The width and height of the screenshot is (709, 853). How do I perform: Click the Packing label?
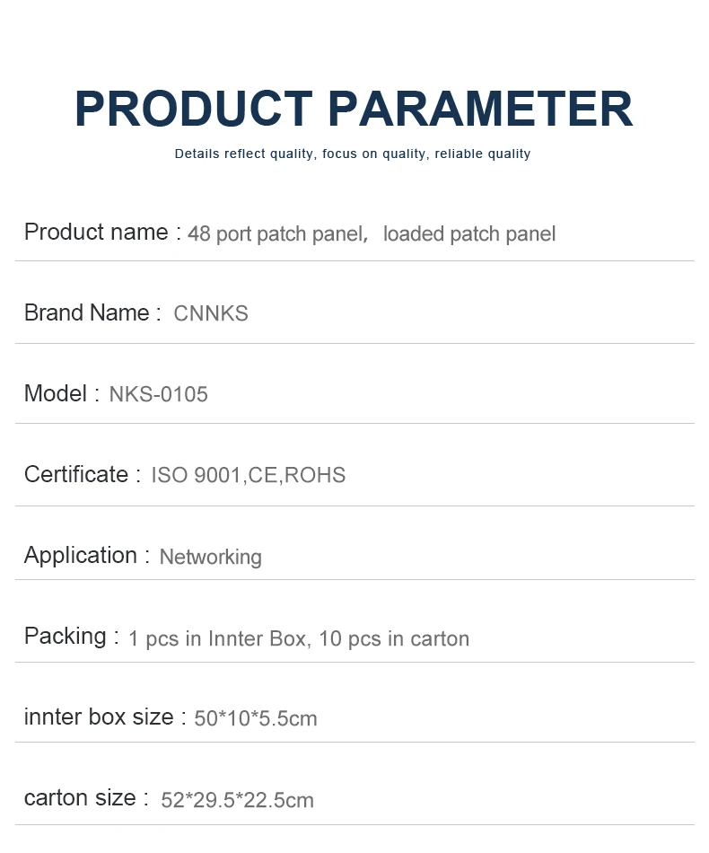66,637
